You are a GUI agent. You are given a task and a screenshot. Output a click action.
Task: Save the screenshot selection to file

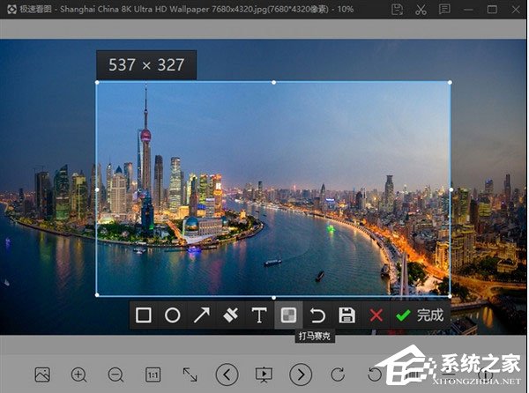click(x=346, y=315)
